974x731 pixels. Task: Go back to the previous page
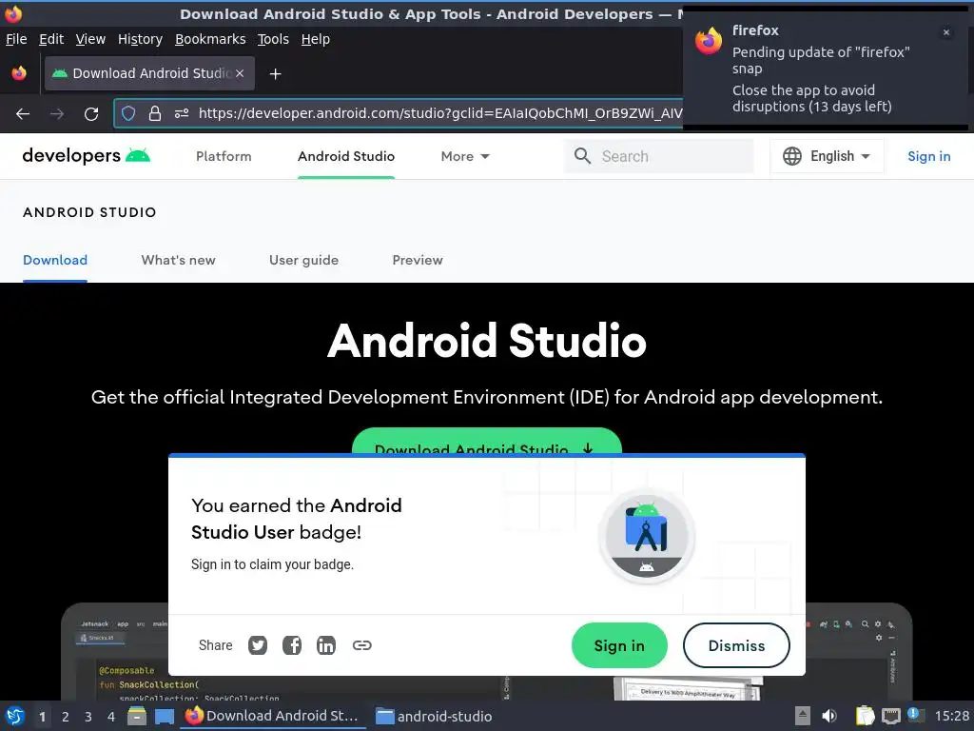pos(23,114)
